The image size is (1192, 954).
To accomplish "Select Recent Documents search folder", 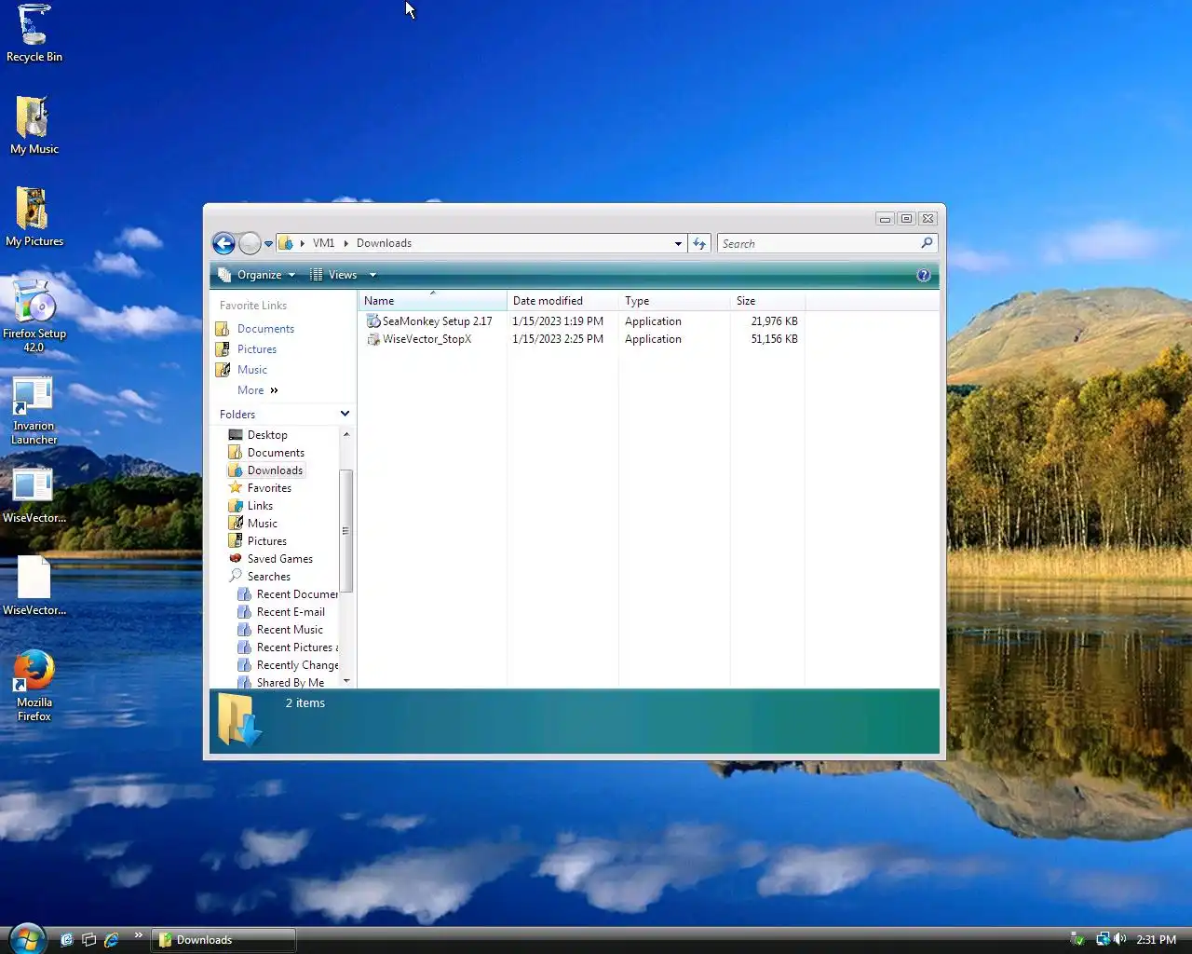I will [x=288, y=594].
